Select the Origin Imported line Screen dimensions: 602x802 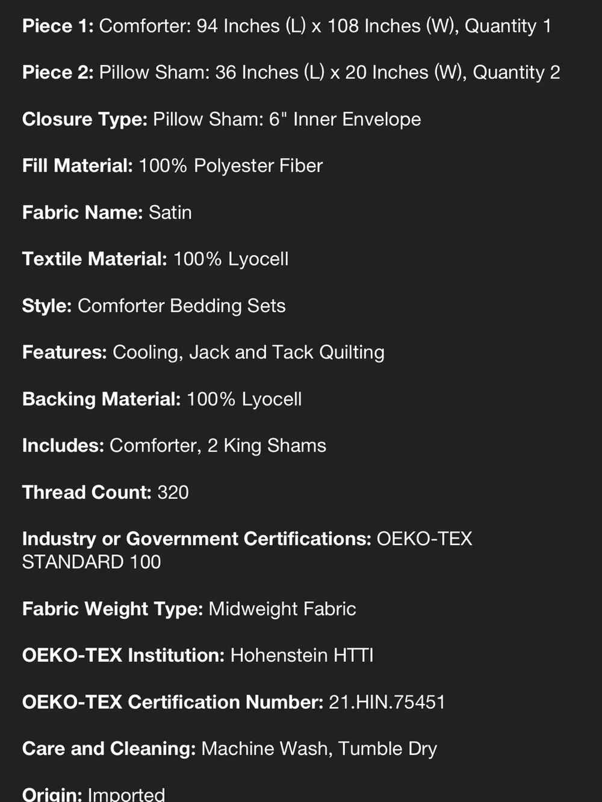coord(93,794)
